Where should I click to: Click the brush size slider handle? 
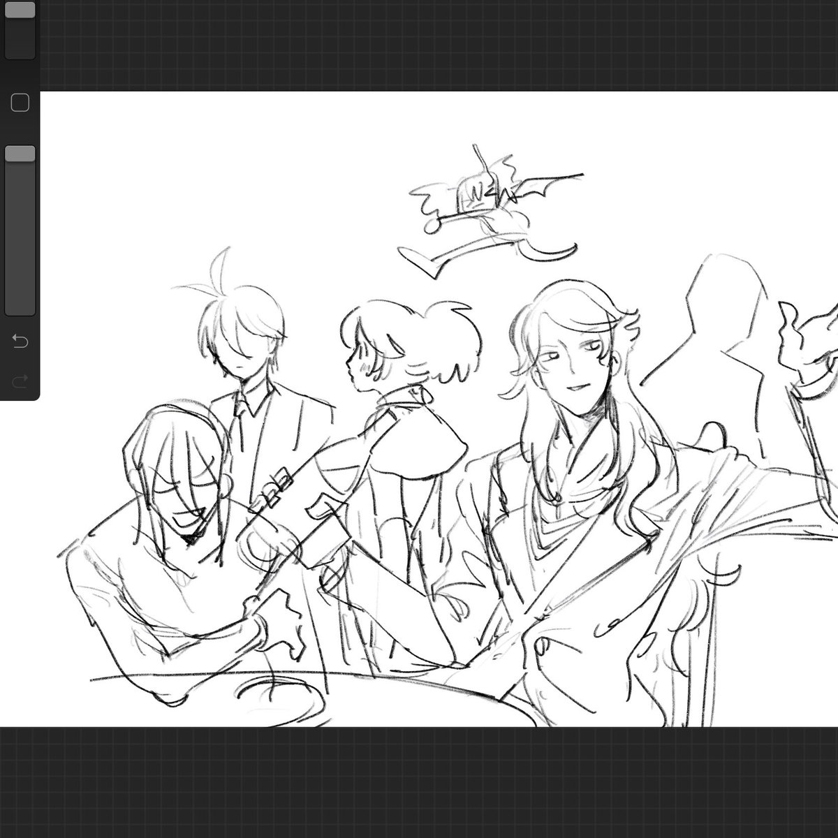pos(20,10)
